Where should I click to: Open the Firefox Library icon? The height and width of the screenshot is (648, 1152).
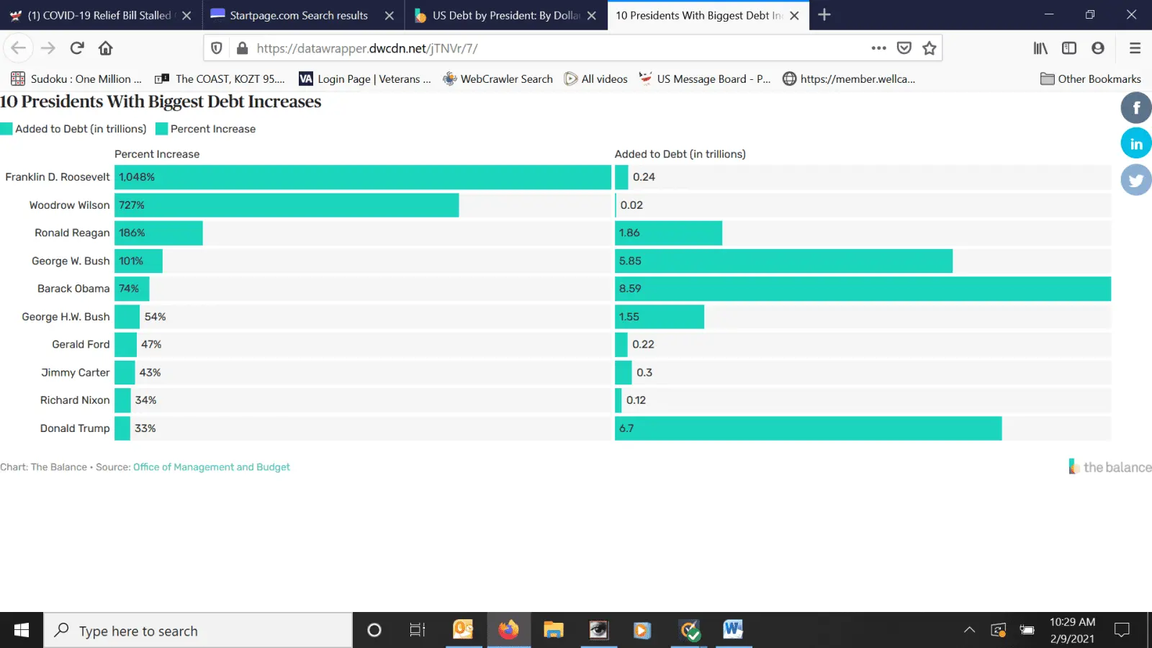(x=1040, y=48)
